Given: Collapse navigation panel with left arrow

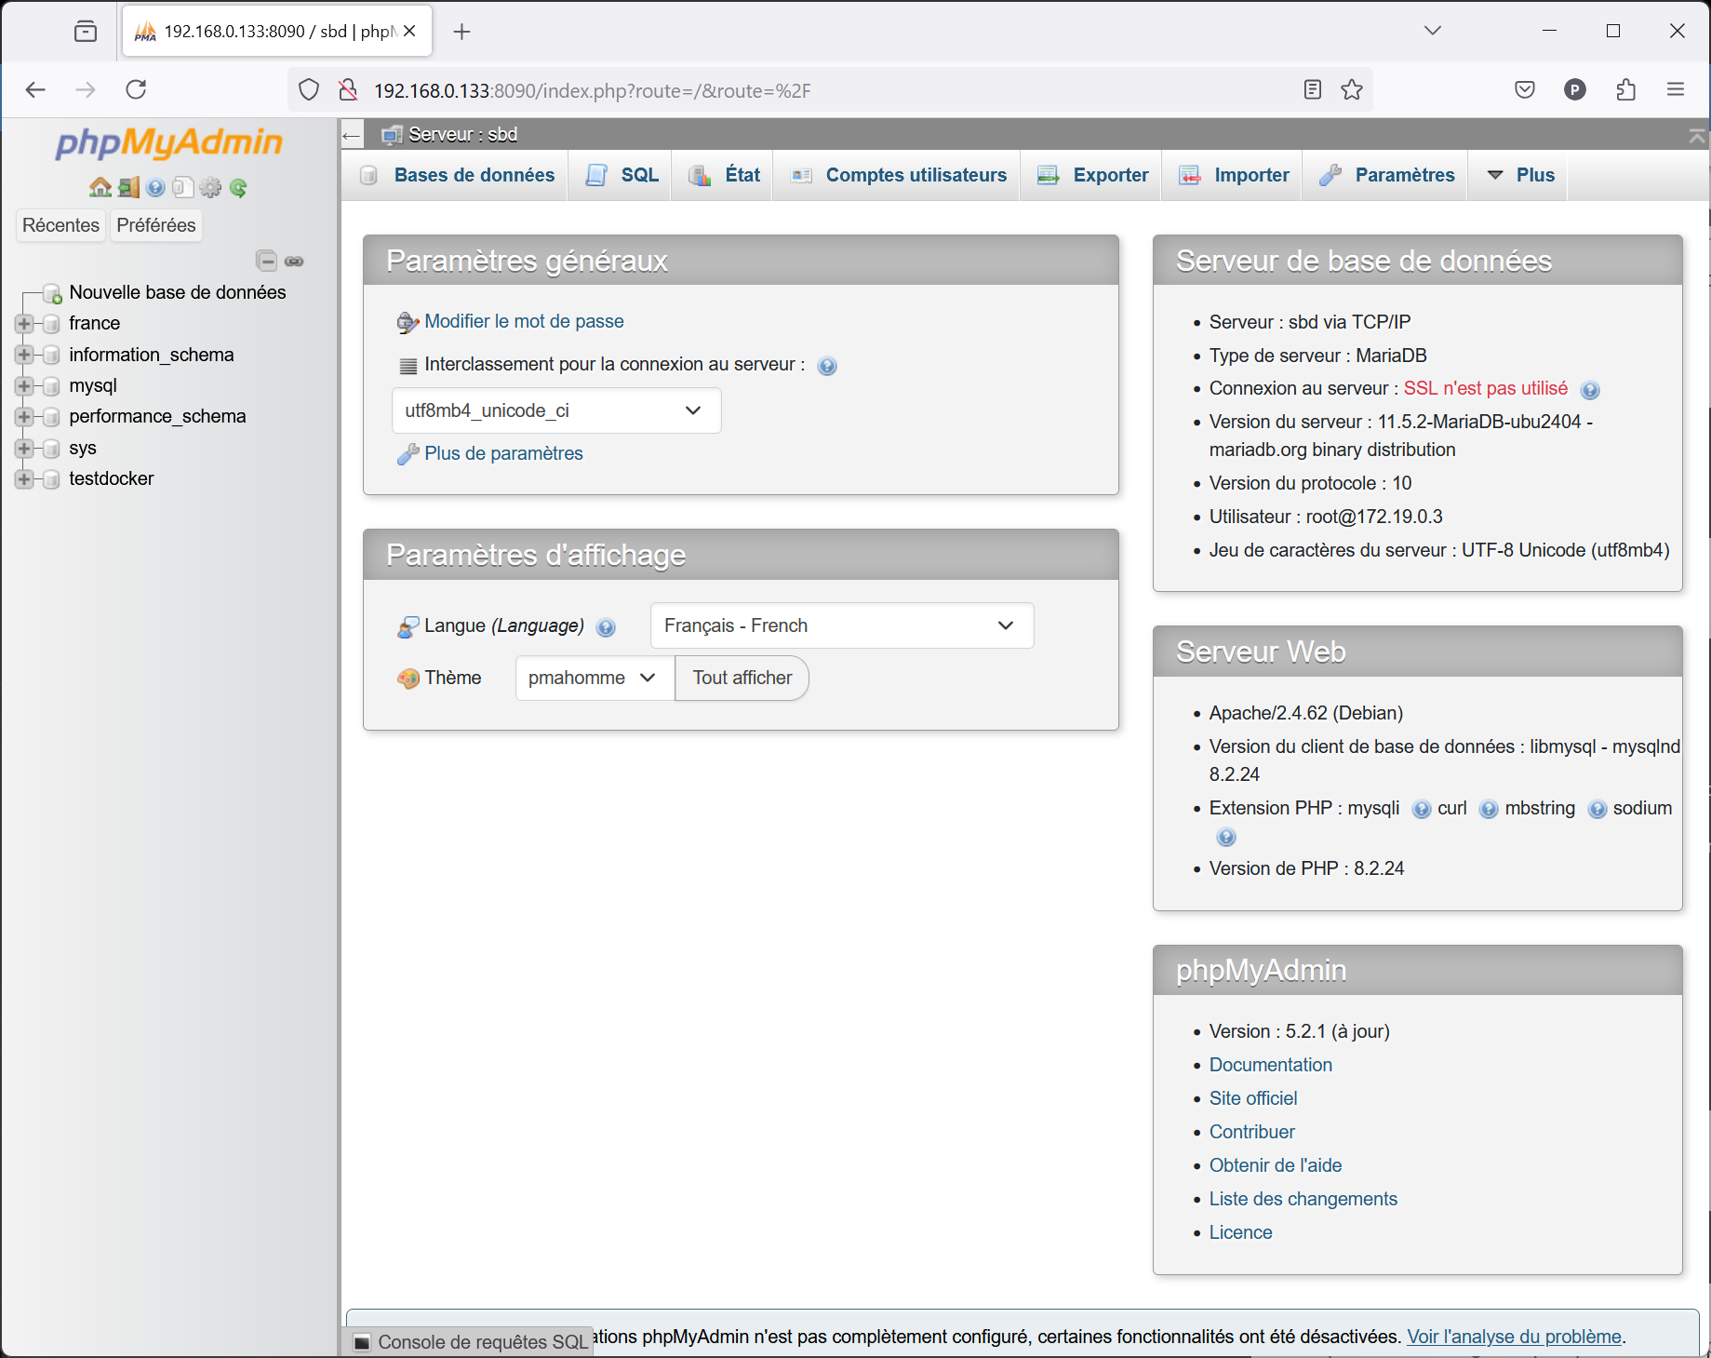Looking at the screenshot, I should pos(351,136).
